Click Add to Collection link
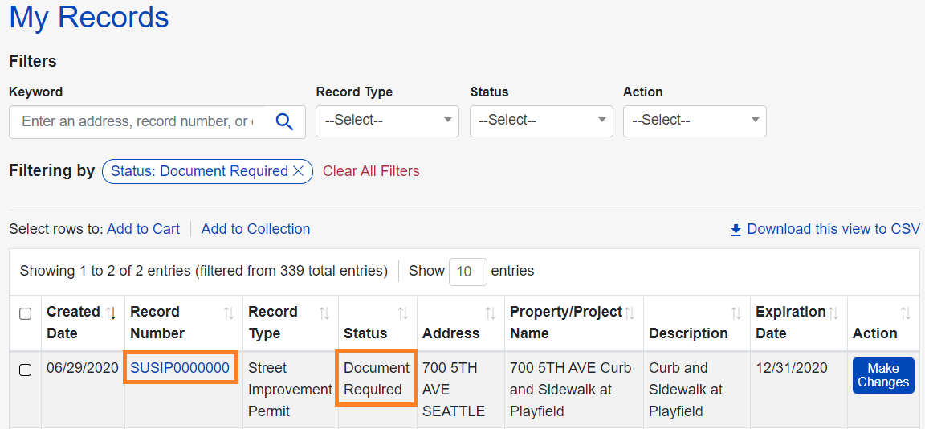 click(255, 229)
